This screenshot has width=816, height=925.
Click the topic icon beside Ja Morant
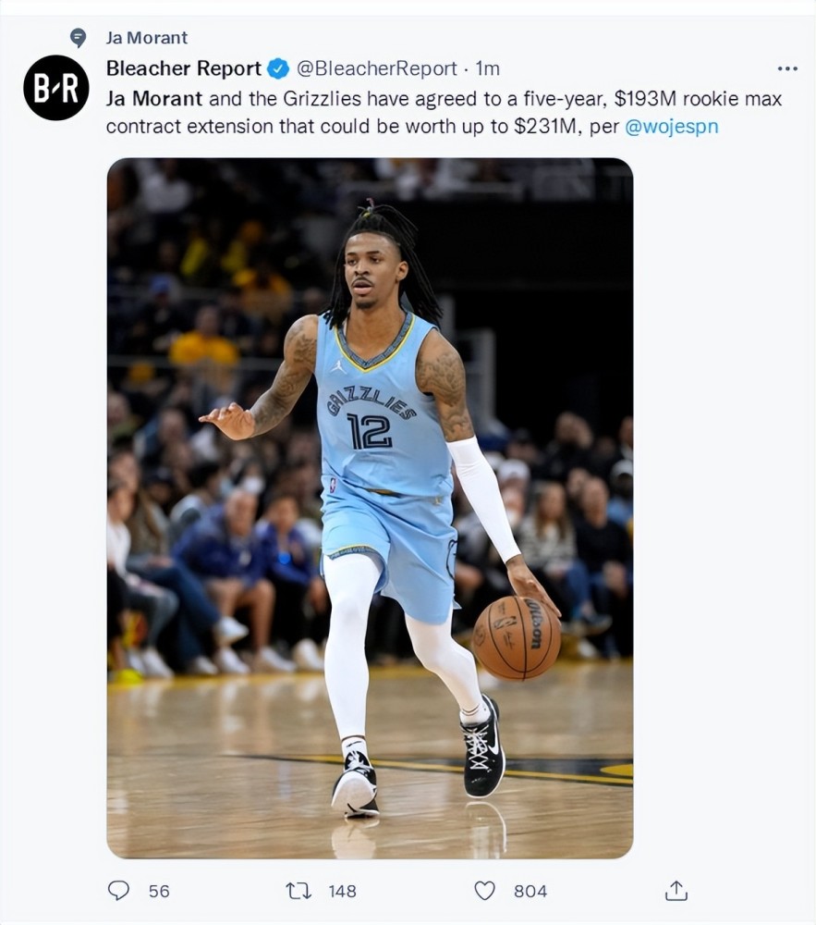(x=78, y=38)
